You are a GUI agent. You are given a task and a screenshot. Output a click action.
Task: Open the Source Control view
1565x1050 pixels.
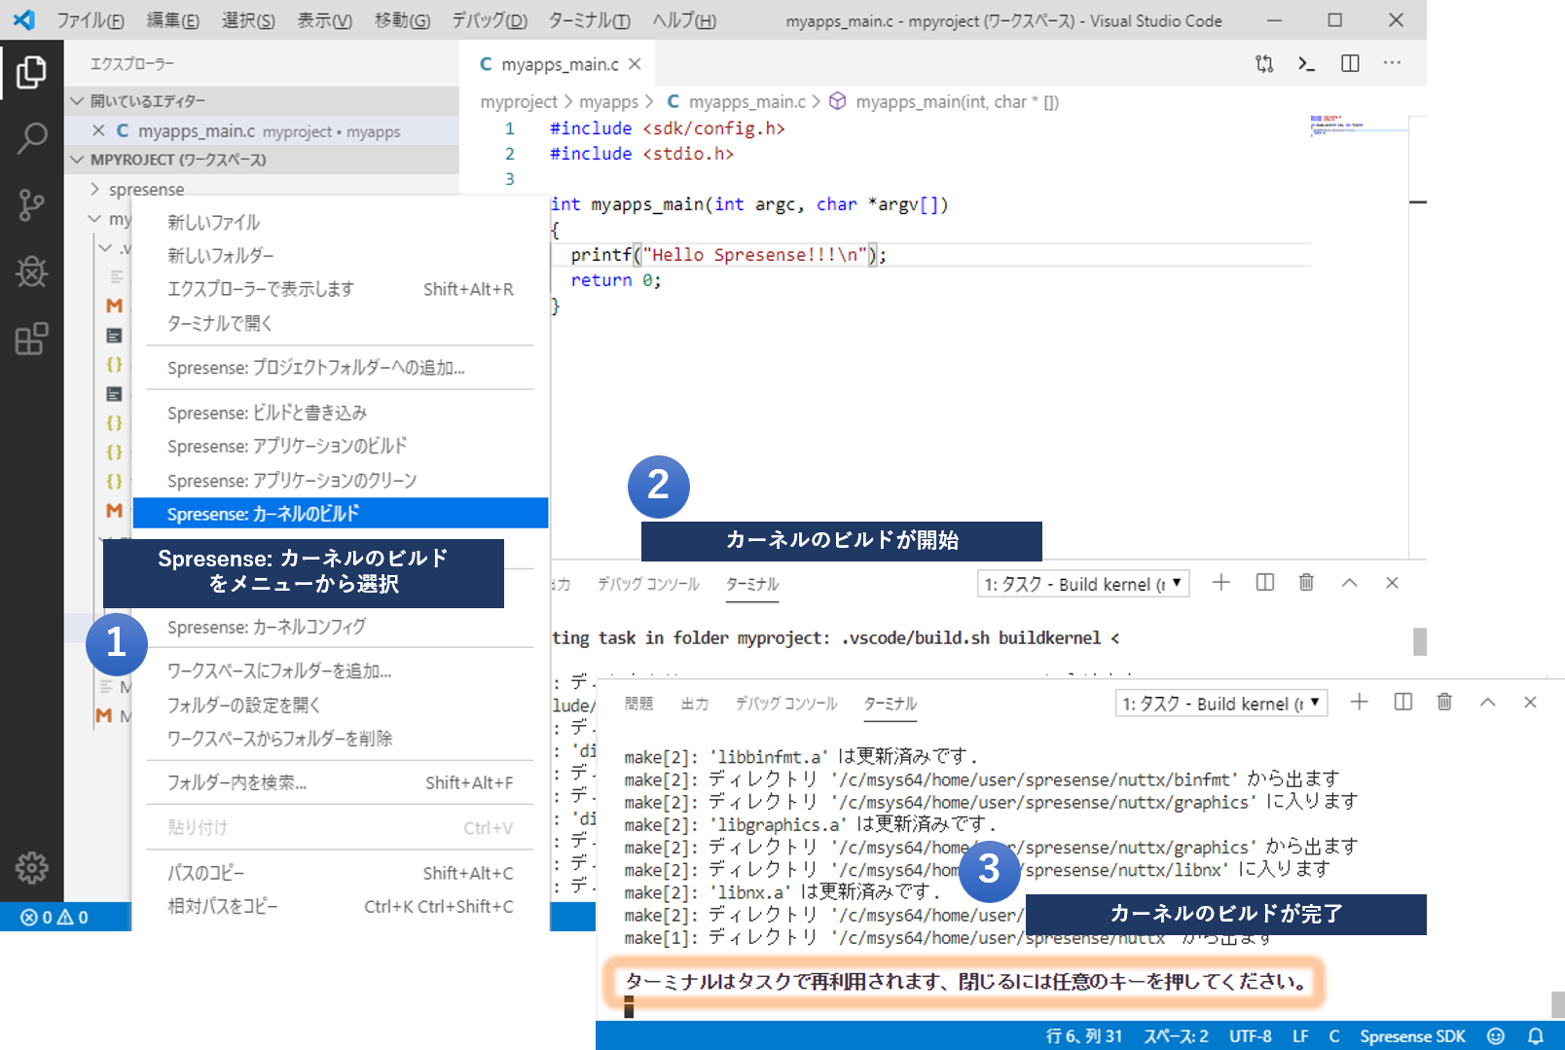(x=31, y=204)
